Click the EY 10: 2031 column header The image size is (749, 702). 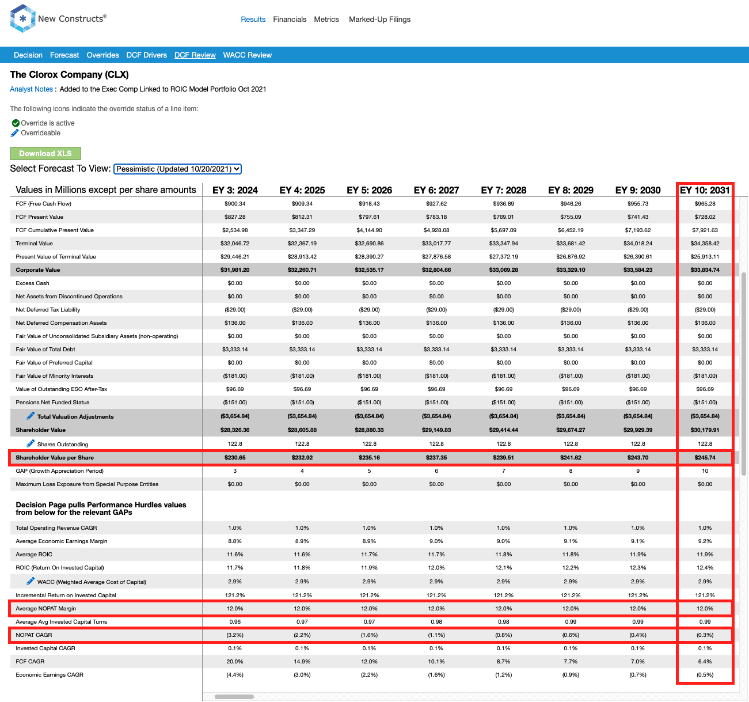tap(705, 190)
